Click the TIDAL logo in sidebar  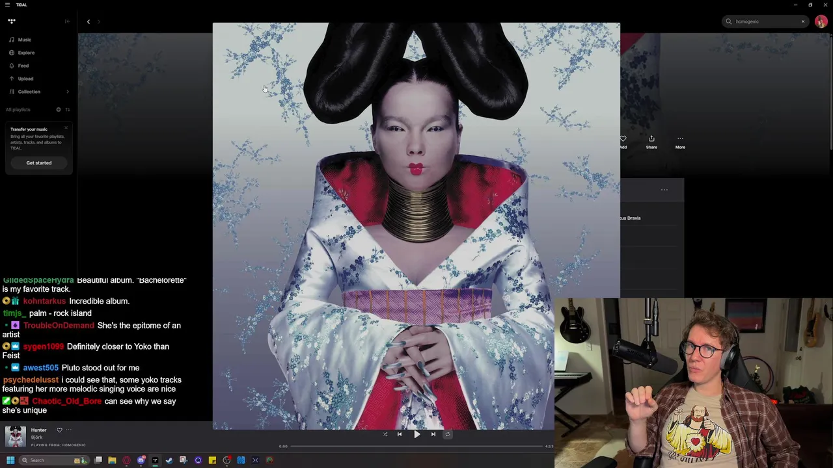point(12,21)
